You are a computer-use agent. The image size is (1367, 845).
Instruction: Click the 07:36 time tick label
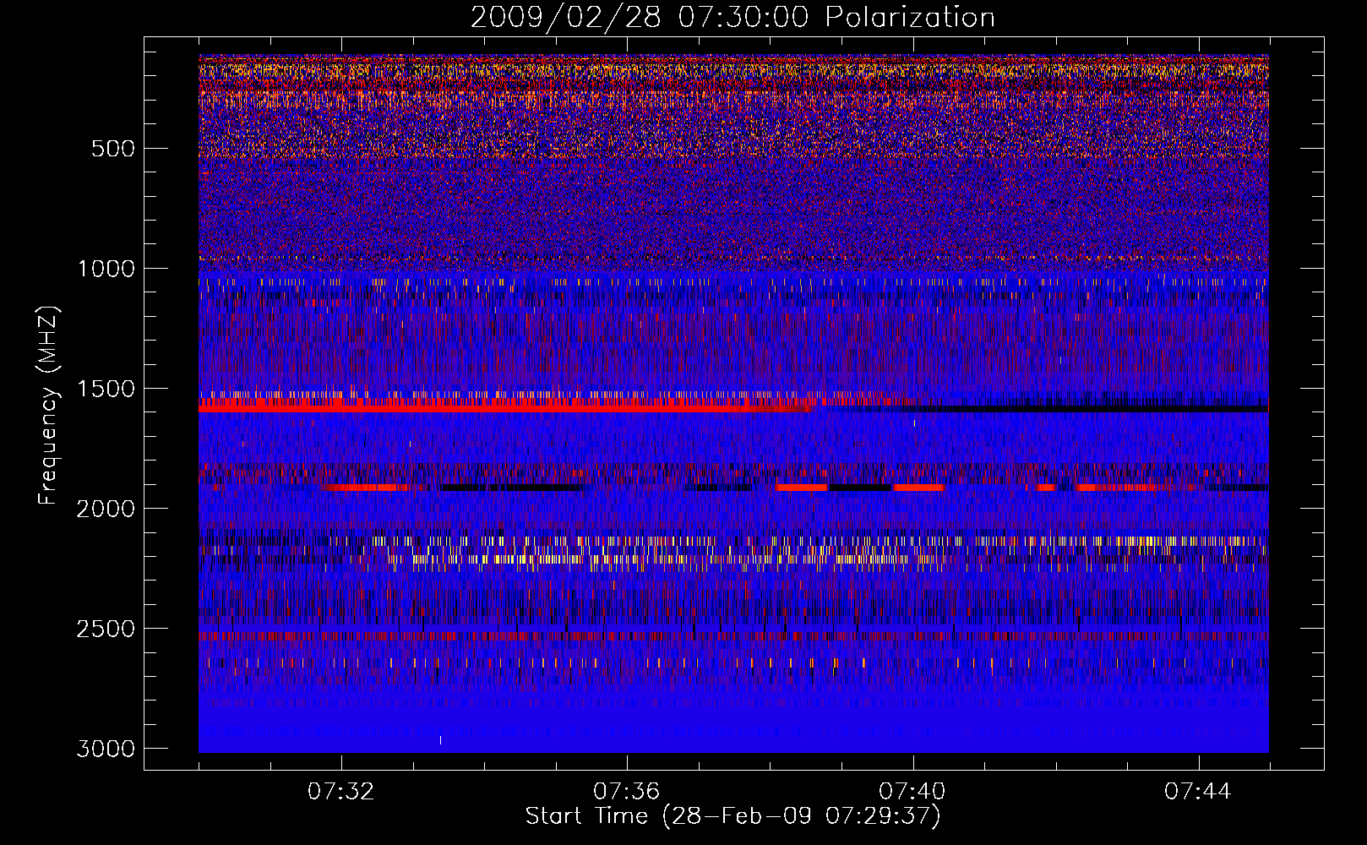[x=627, y=792]
